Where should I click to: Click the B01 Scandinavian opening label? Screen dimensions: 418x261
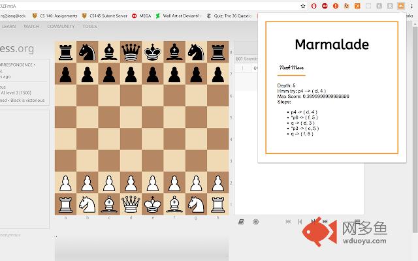click(246, 59)
